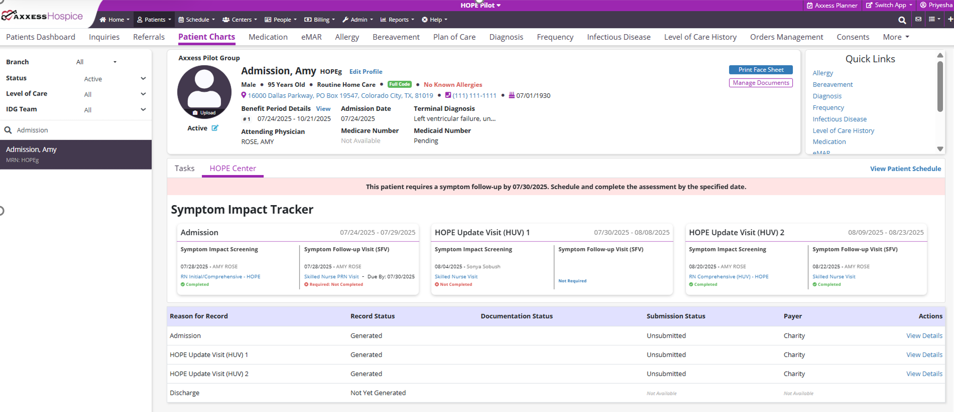Click the No Known Allergies text

453,85
